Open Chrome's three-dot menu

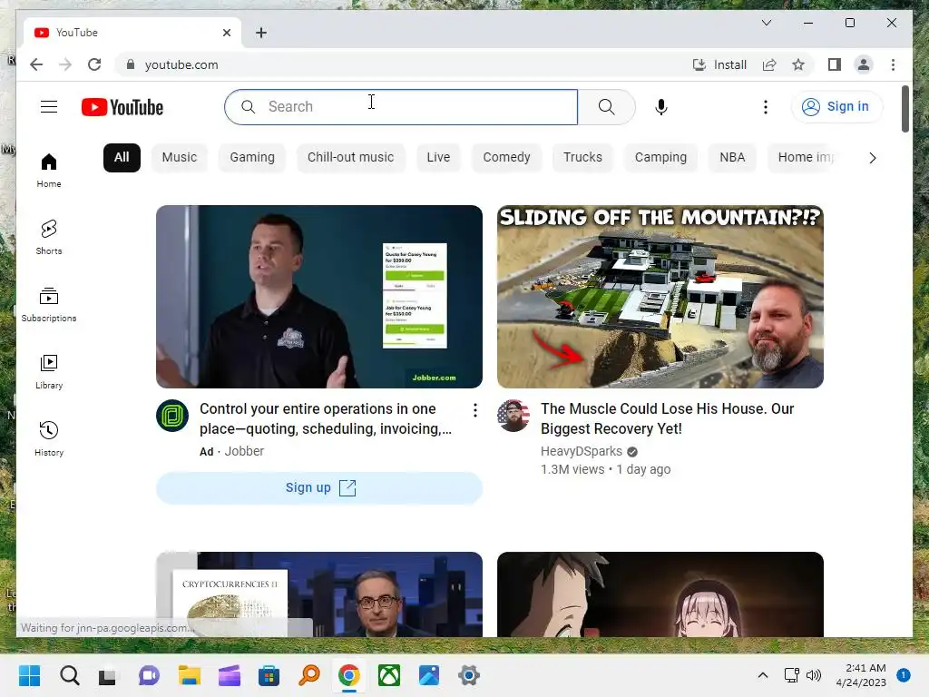pyautogui.click(x=893, y=64)
